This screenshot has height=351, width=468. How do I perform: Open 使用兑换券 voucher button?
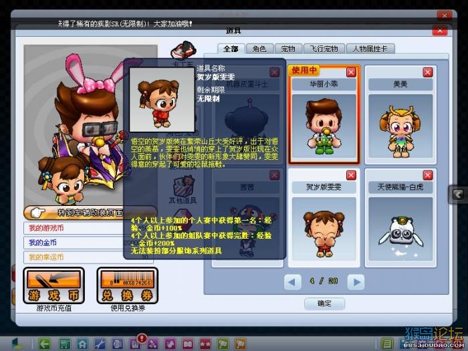128,285
